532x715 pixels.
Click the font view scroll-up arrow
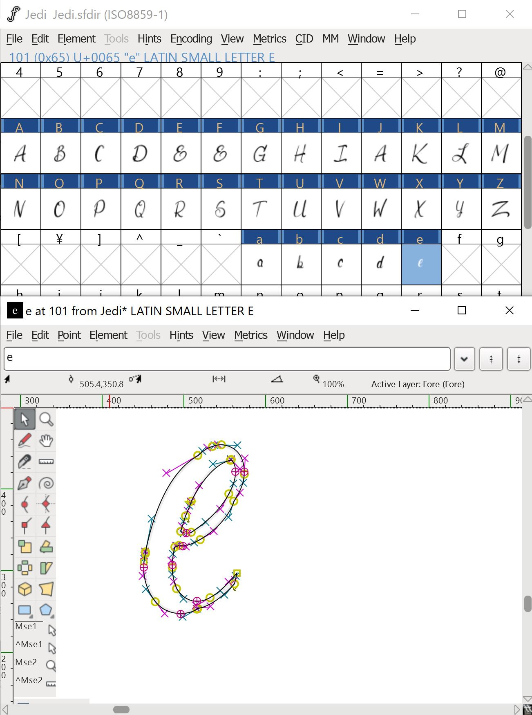(x=528, y=67)
